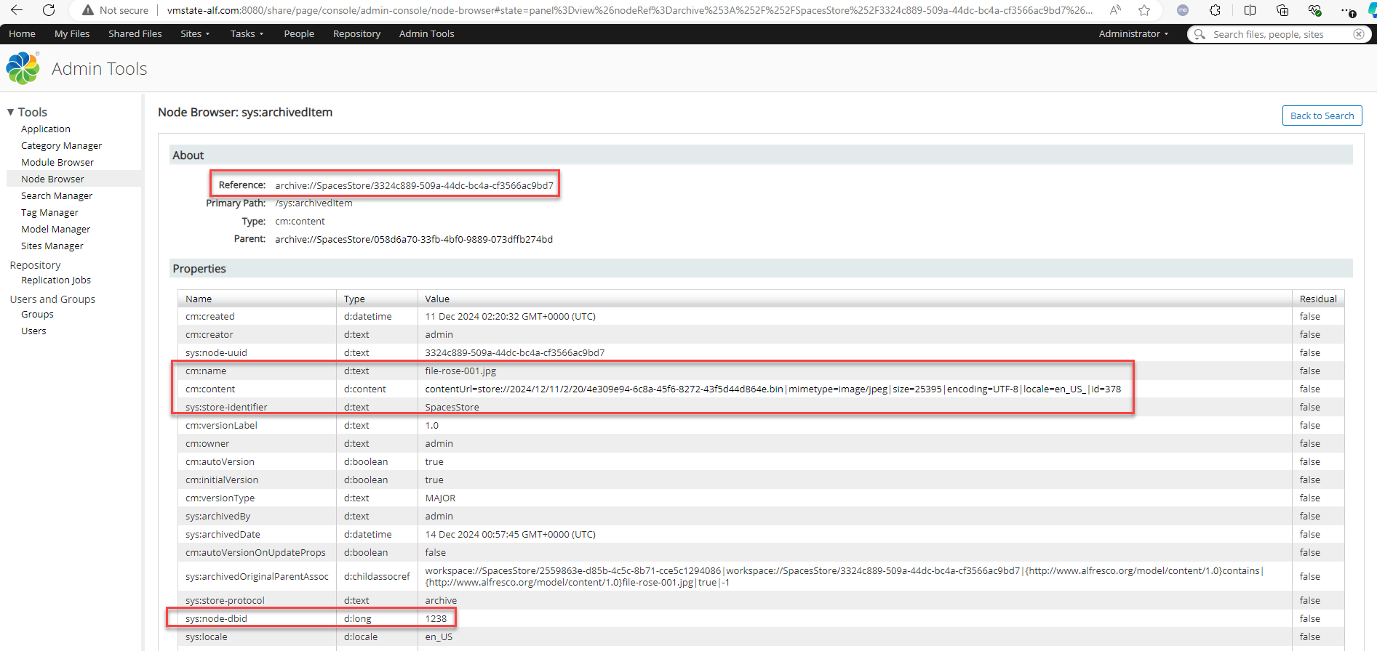Open Tag Manager link
Image resolution: width=1377 pixels, height=651 pixels.
tap(49, 212)
